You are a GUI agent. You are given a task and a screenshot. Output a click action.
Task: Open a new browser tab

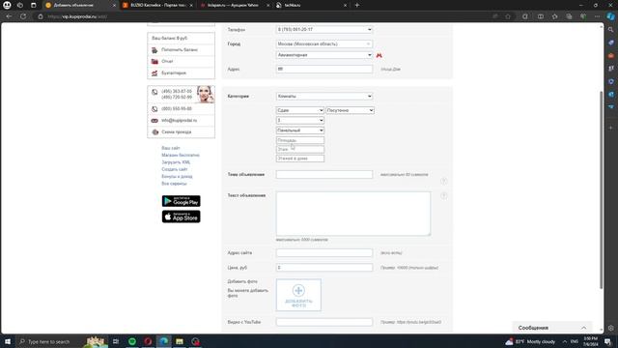(x=357, y=5)
